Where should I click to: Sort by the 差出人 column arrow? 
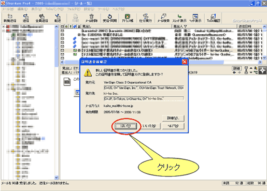186,26
